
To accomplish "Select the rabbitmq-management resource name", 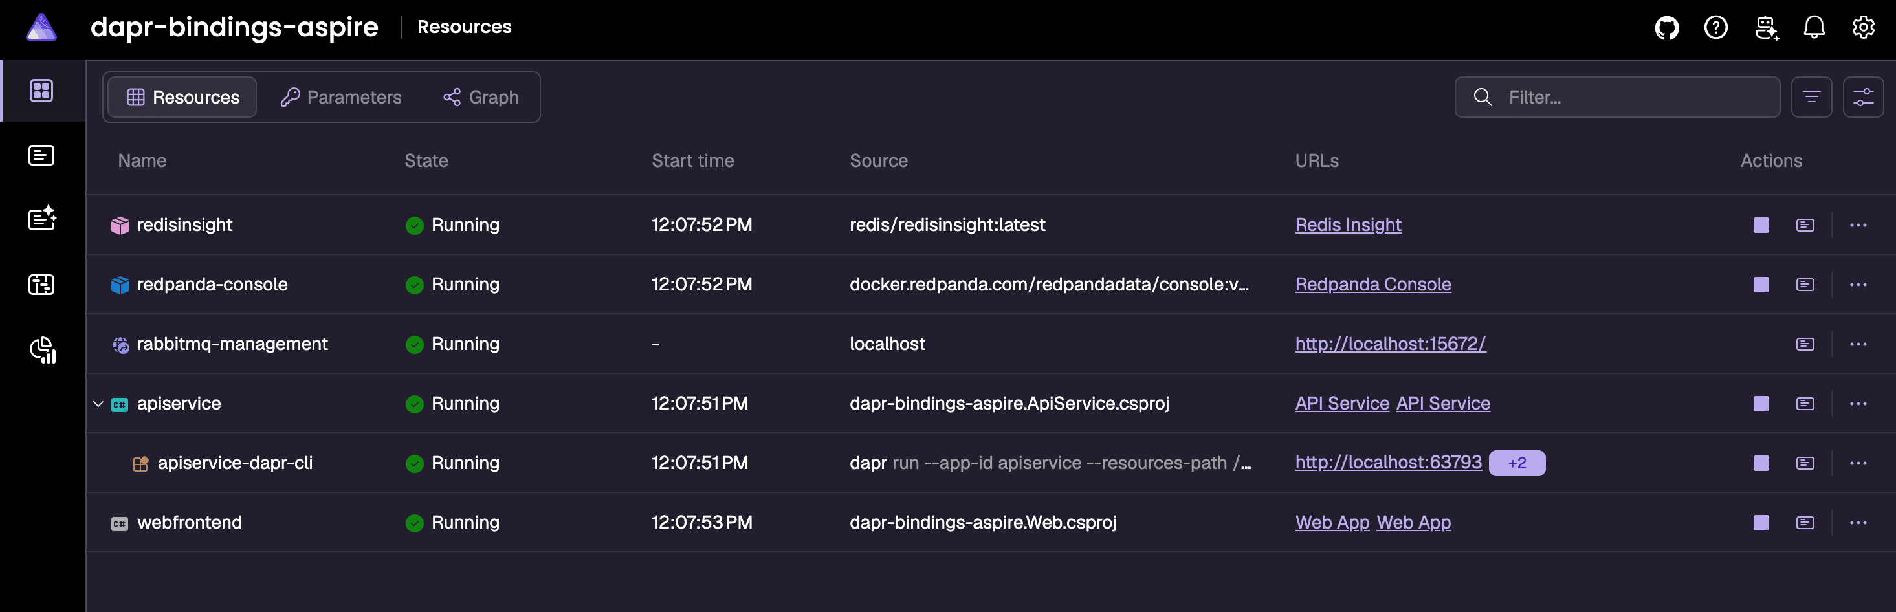I will (232, 344).
